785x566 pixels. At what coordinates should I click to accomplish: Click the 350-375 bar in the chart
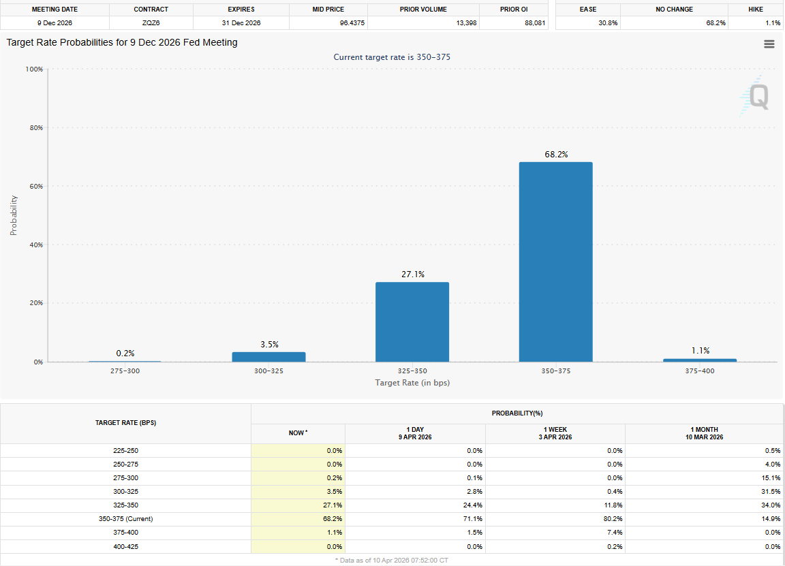(555, 262)
